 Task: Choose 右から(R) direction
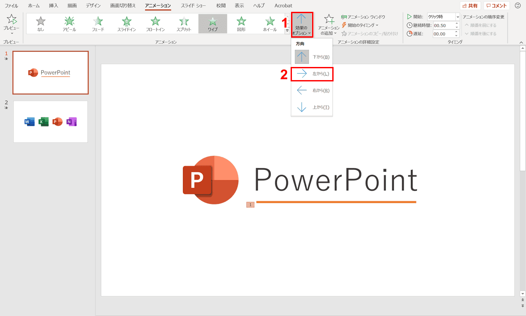[312, 91]
